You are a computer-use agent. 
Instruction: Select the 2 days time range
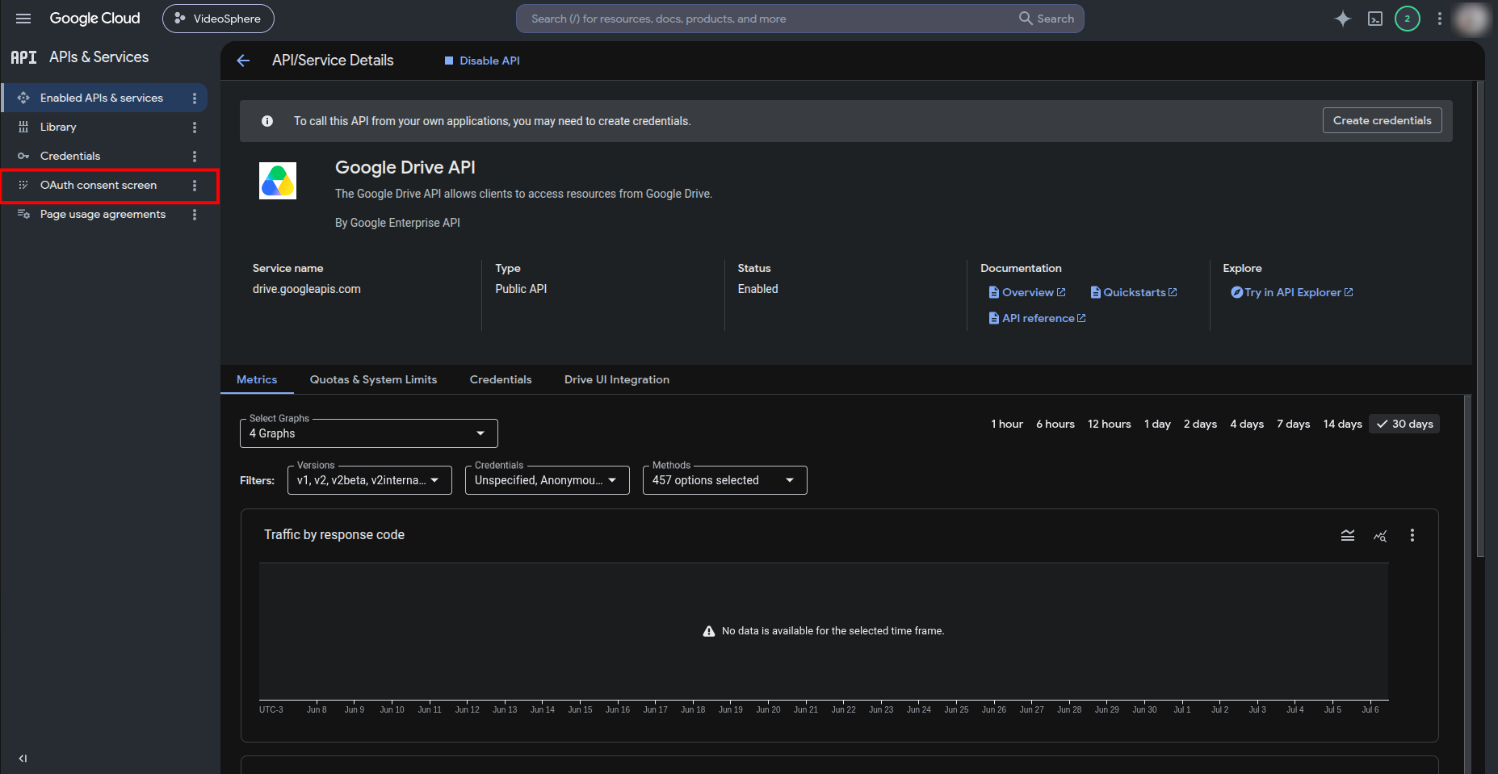point(1200,424)
